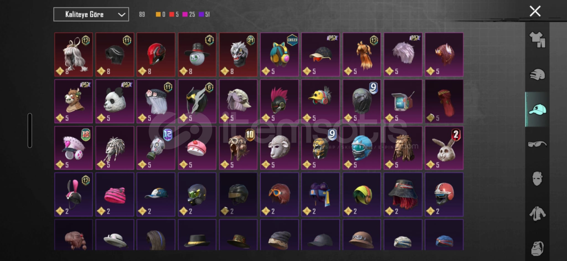The image size is (567, 261).
Task: Select the red motorcycle helmet item
Action: [156, 54]
